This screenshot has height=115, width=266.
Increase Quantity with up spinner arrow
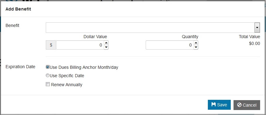[x=196, y=43]
